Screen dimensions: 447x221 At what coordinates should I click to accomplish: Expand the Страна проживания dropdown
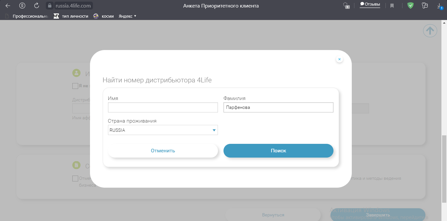(163, 130)
